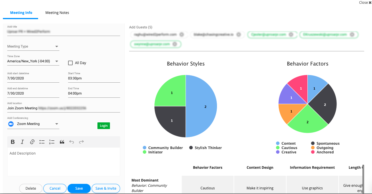The height and width of the screenshot is (194, 372).
Task: Click the Add title input field
Action: [64, 32]
